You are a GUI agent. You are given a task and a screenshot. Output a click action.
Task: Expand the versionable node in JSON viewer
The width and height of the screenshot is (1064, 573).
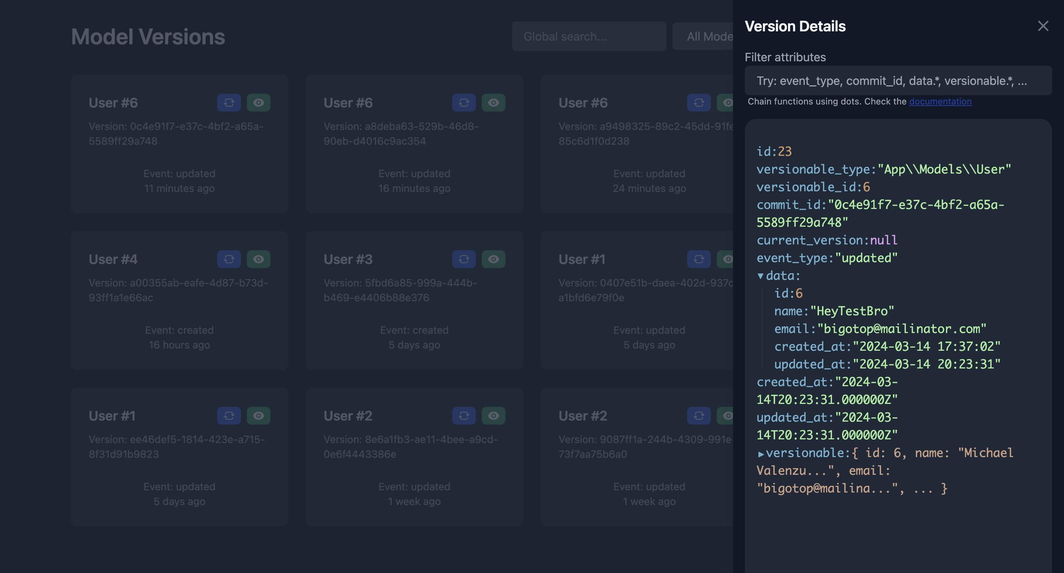760,454
